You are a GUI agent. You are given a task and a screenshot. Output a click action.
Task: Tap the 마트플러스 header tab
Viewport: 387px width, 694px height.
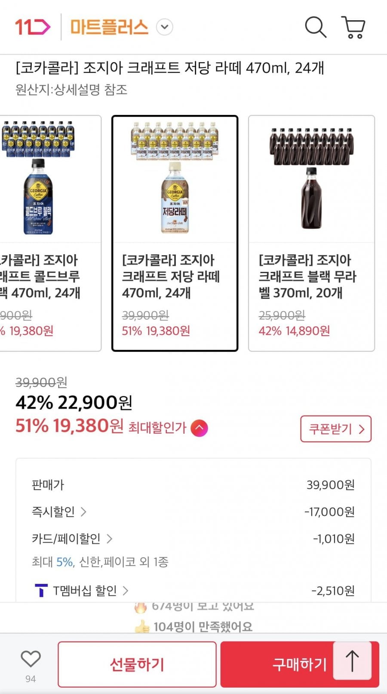click(109, 27)
